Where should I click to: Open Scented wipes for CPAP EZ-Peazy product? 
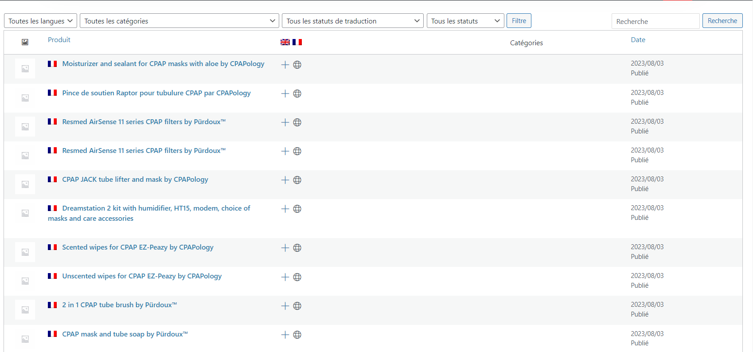[138, 247]
